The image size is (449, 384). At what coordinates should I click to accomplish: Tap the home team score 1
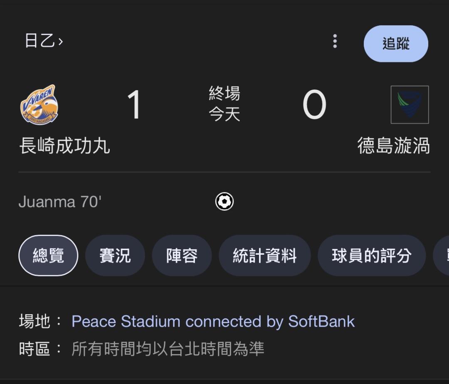[134, 104]
